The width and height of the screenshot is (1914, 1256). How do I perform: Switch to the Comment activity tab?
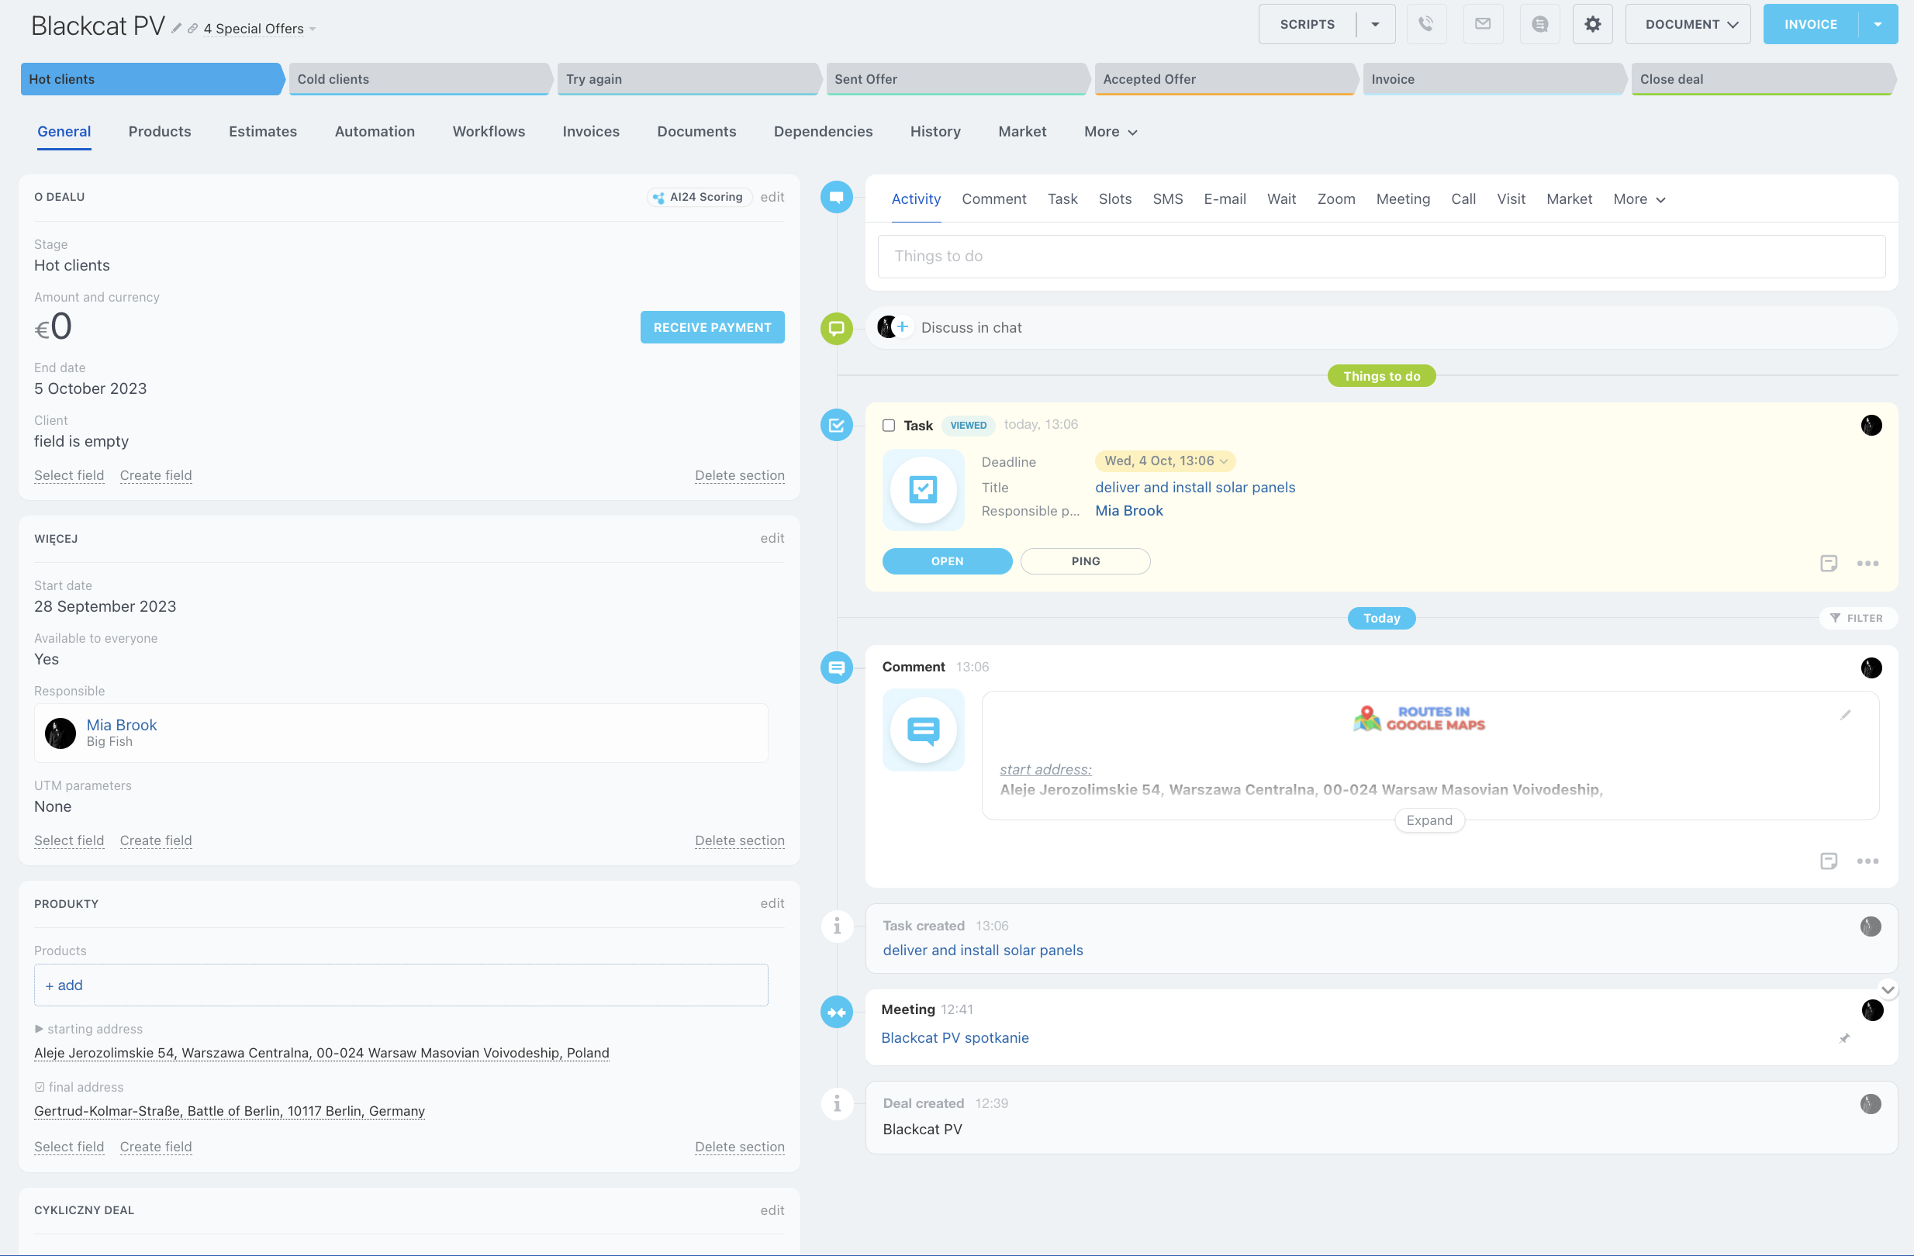(x=993, y=198)
